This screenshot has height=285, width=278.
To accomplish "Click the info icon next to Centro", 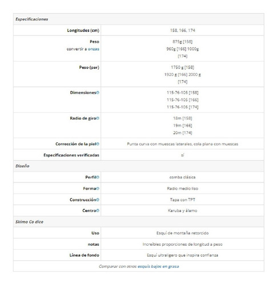I will 98,210.
